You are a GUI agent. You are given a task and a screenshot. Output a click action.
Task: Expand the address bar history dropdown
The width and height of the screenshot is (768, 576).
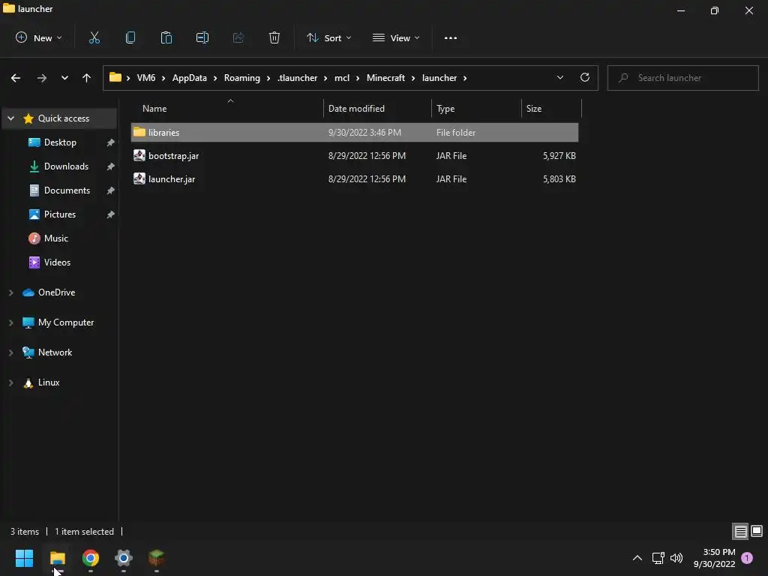560,77
